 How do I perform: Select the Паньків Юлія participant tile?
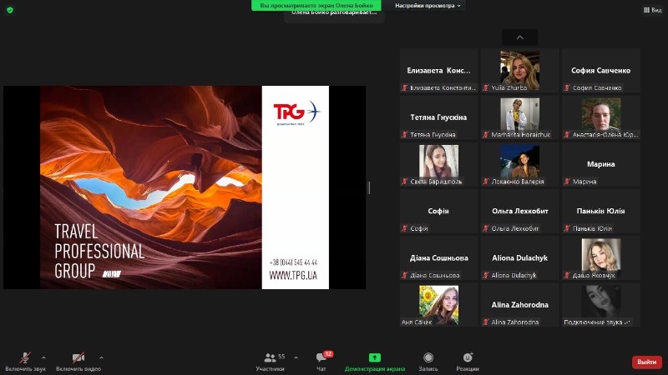600,212
